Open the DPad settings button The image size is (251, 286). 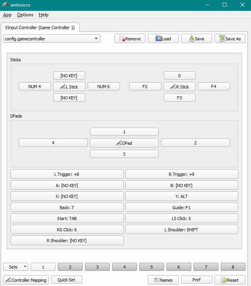124,143
